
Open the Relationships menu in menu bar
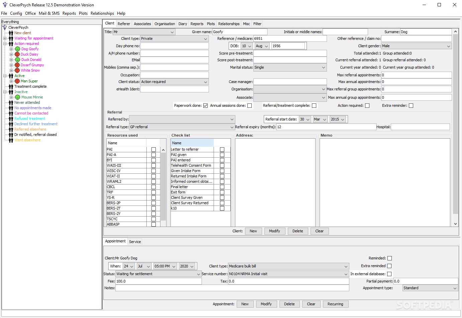click(x=102, y=13)
